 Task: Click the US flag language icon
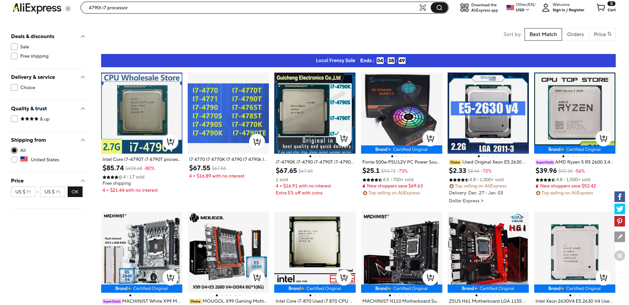pyautogui.click(x=510, y=7)
